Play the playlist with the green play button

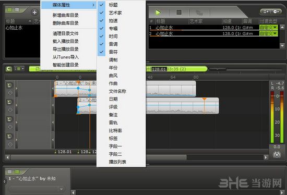point(158,13)
